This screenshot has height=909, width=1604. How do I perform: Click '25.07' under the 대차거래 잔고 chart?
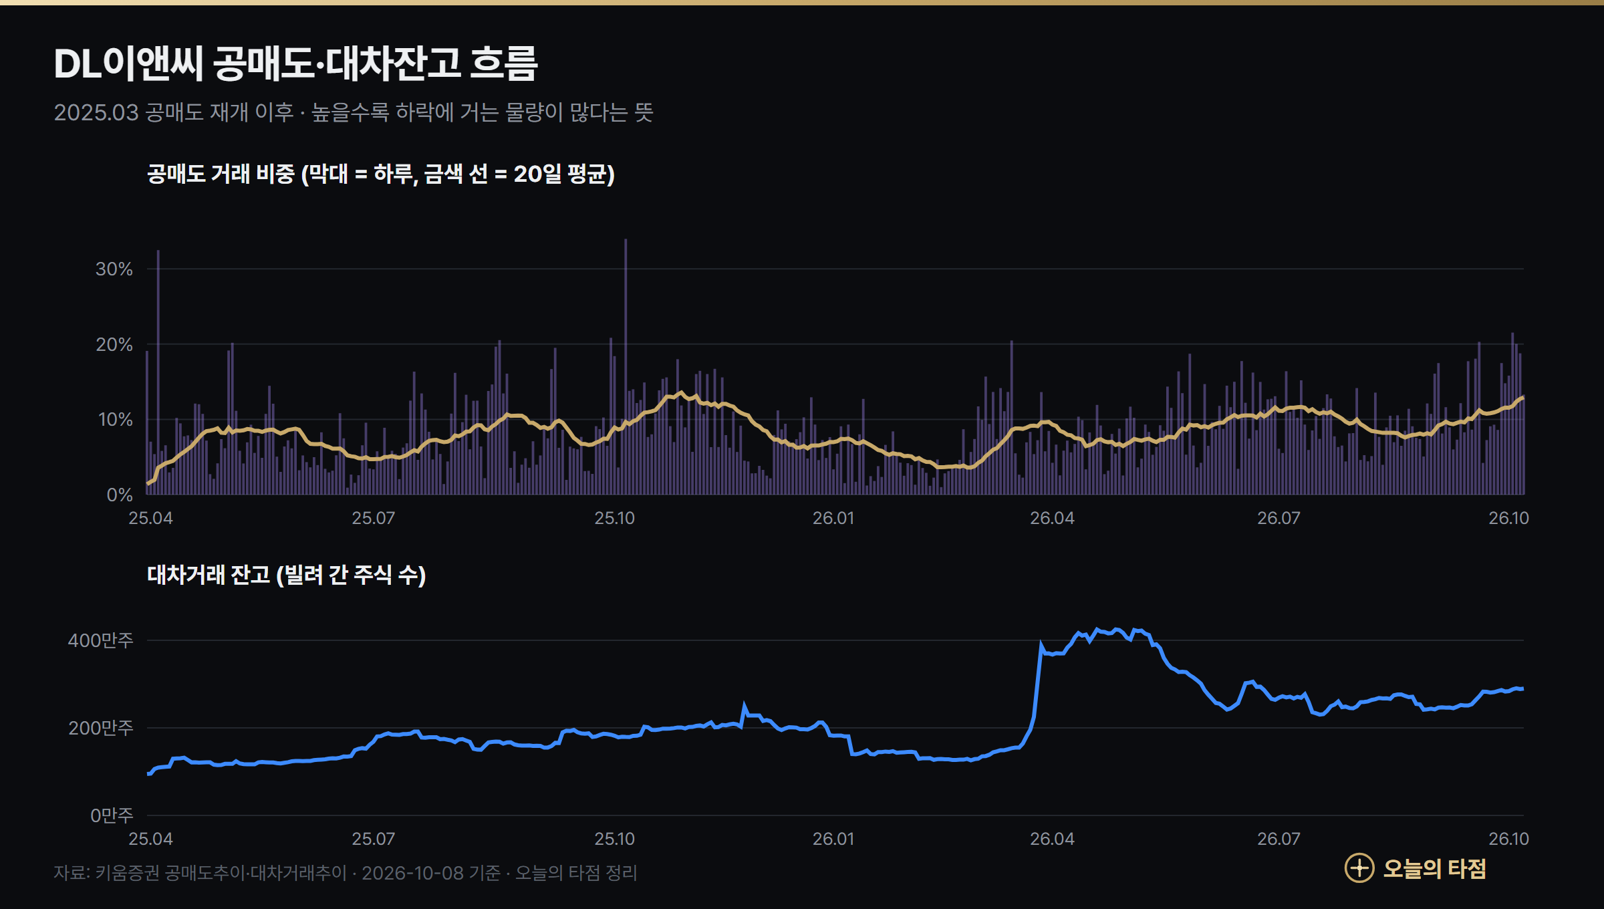tap(374, 839)
